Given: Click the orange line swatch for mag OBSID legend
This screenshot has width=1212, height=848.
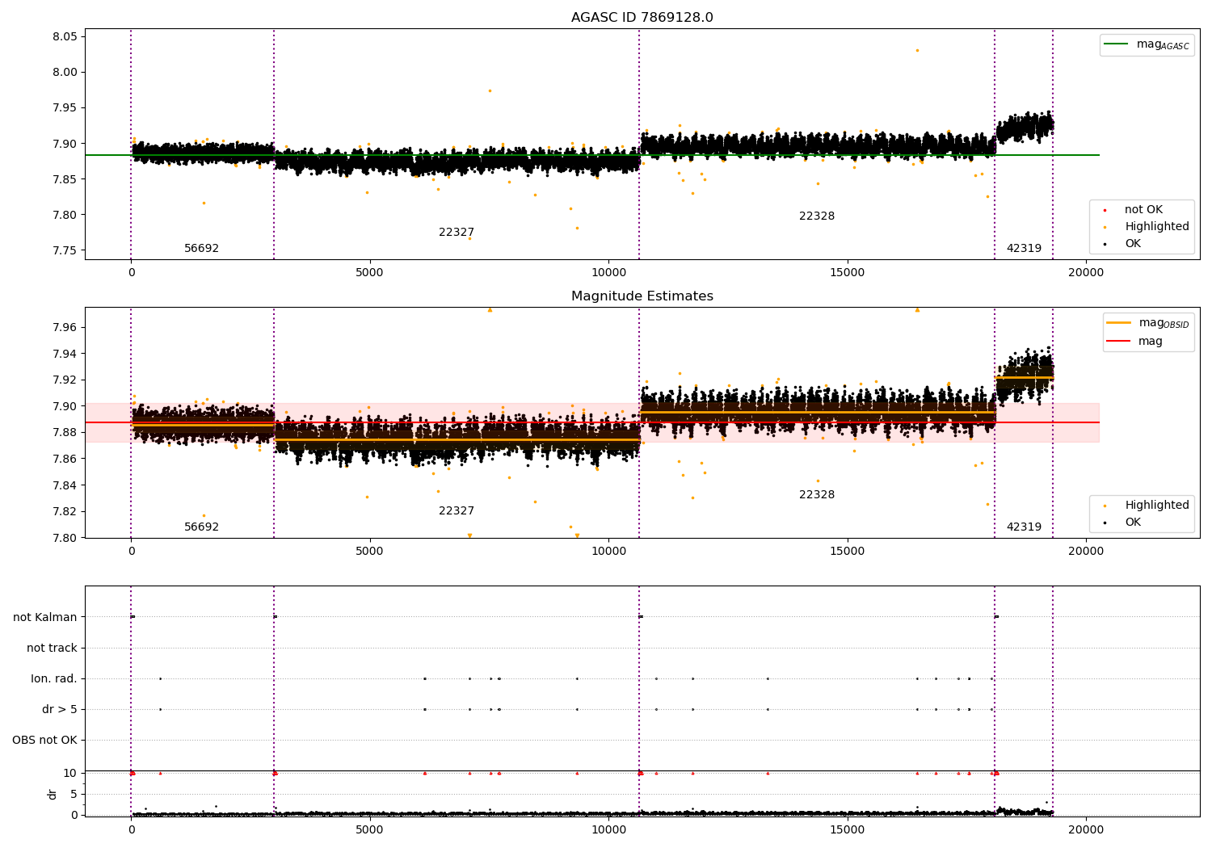Looking at the screenshot, I should [1118, 323].
